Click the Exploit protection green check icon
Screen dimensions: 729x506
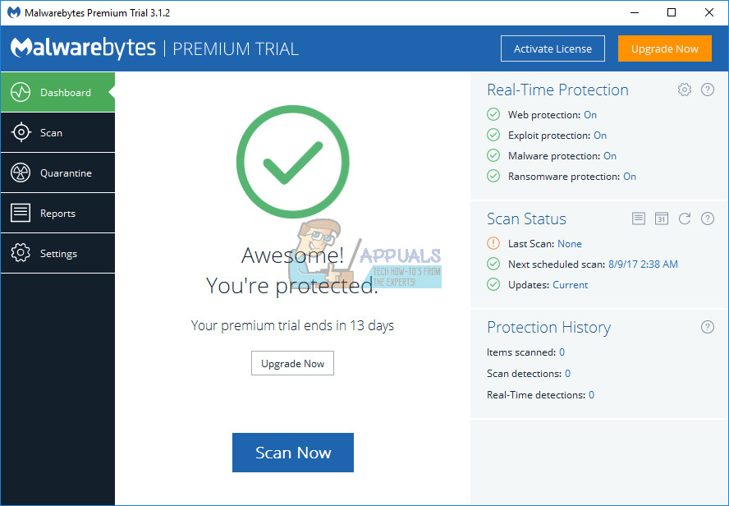(x=493, y=135)
